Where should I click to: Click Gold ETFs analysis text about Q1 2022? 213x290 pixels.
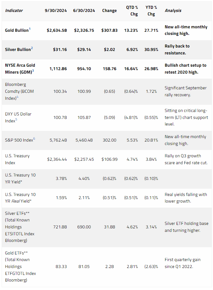tap(183, 263)
